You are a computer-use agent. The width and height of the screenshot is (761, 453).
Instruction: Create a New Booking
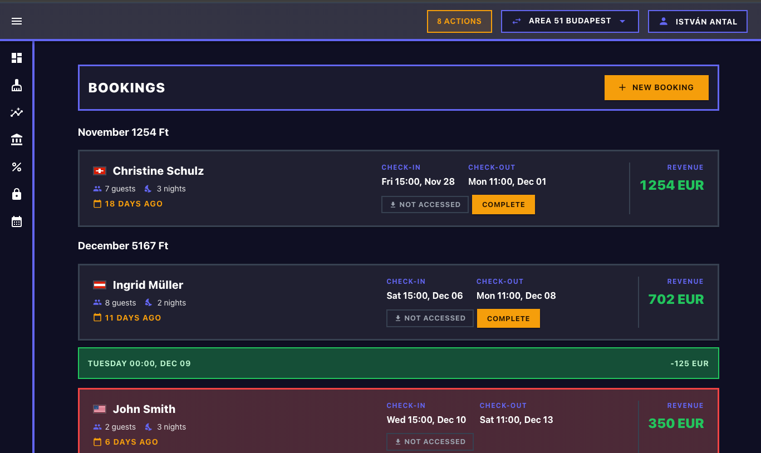pos(656,87)
